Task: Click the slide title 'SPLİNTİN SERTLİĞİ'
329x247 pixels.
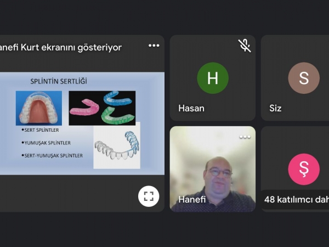Action: click(59, 81)
